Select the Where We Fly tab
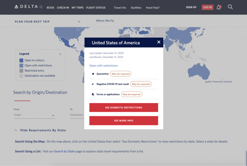The image size is (247, 166). coord(105,21)
